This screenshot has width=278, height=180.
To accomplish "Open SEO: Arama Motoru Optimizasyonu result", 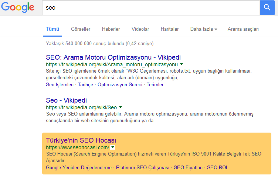I will (x=113, y=57).
